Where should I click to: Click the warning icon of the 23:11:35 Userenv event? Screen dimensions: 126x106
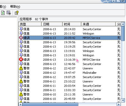(21, 94)
